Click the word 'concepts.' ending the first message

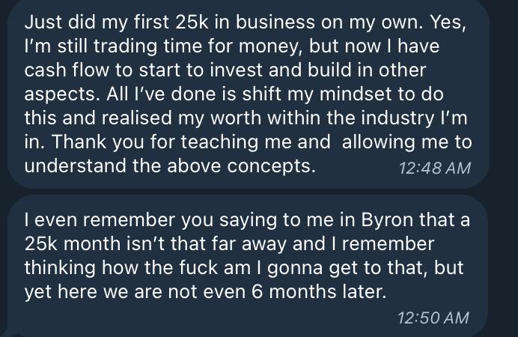click(271, 166)
